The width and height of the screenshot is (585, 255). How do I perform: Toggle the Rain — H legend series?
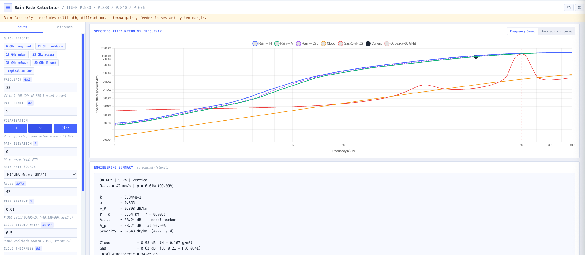(x=262, y=43)
